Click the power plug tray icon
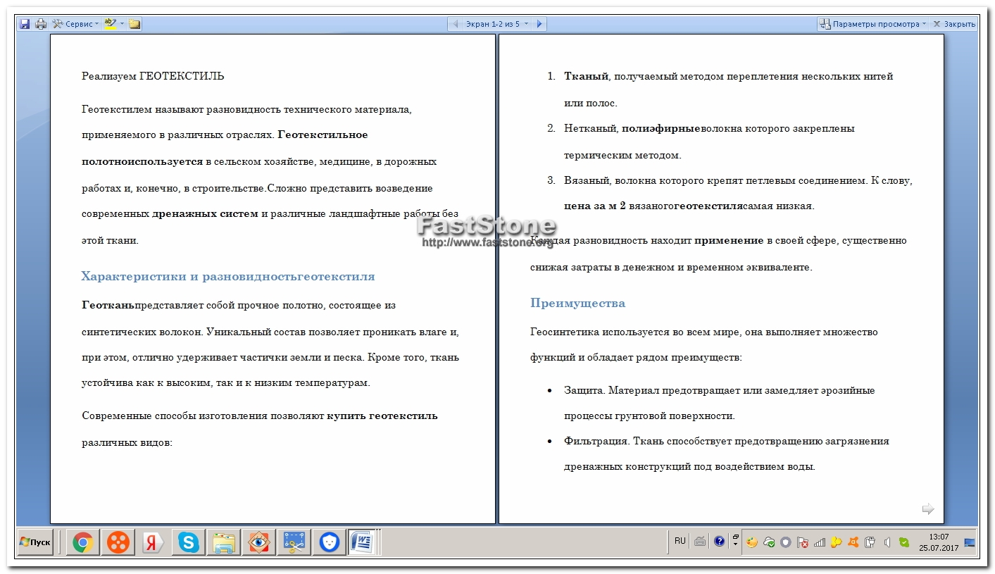Screen dimensions: 995x574 coord(870,542)
